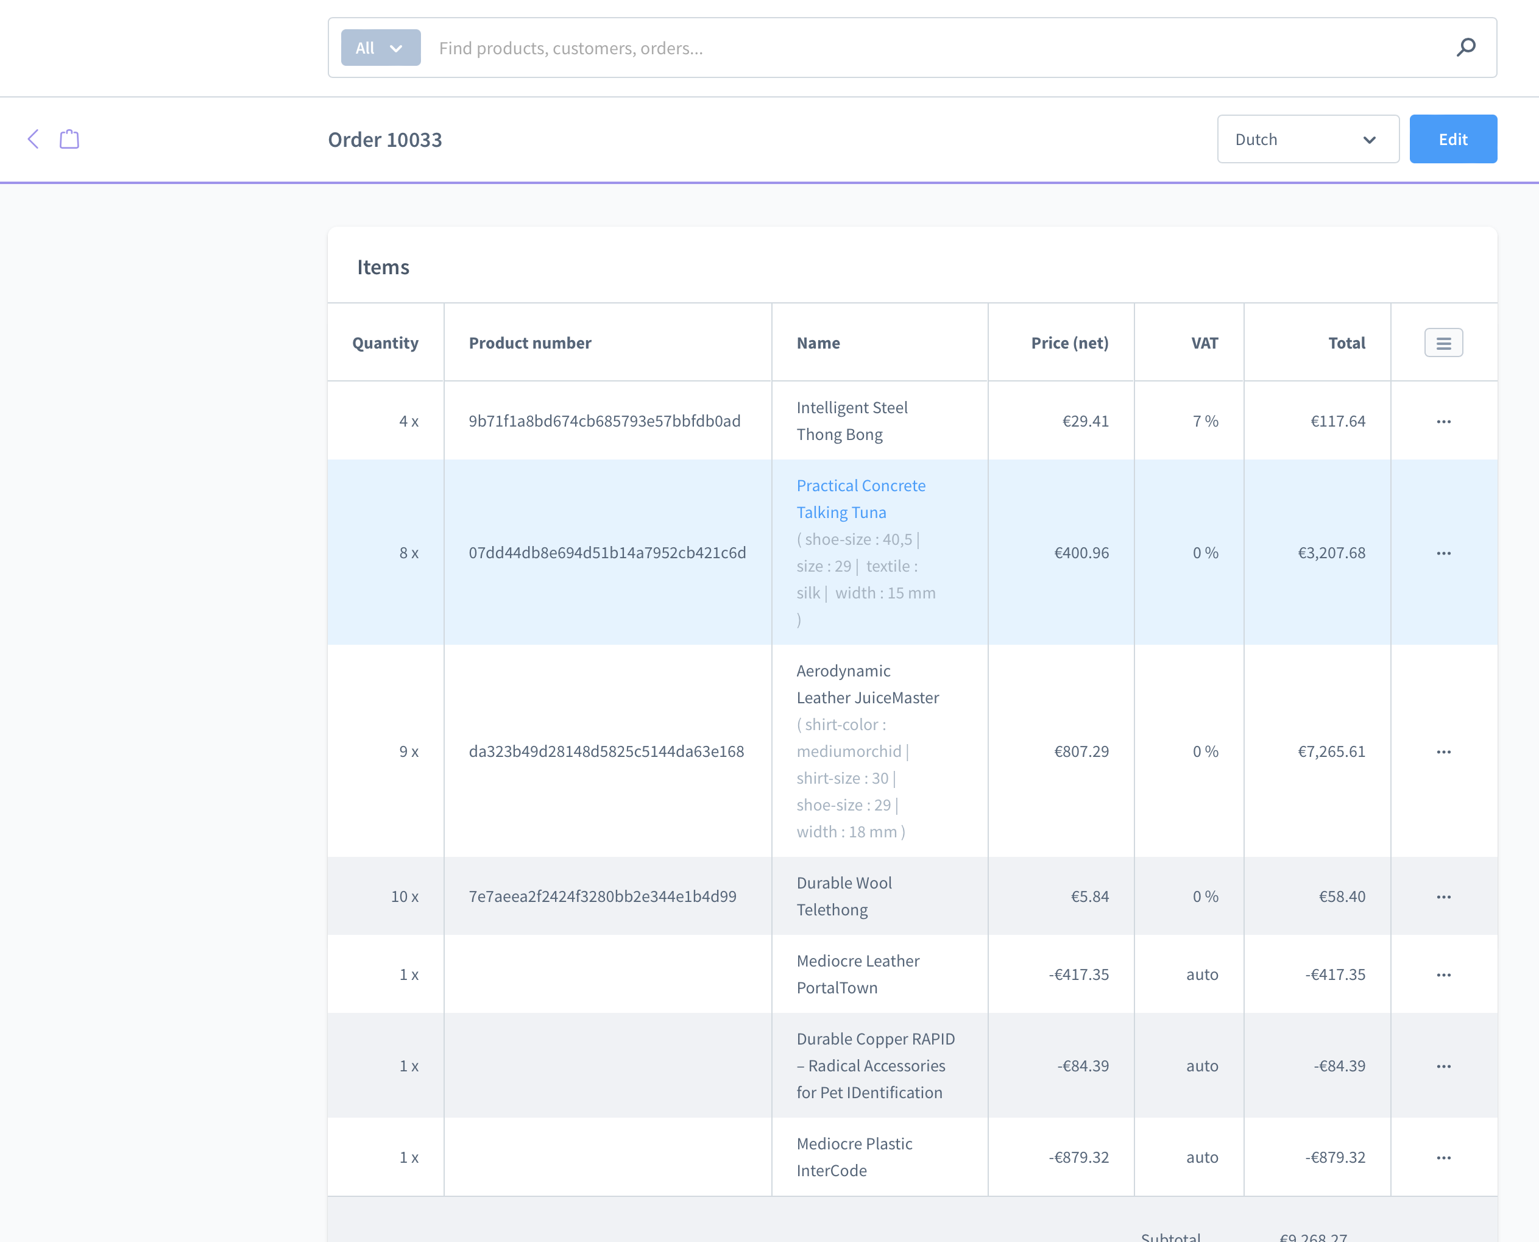Go back using the left arrow icon
The image size is (1539, 1242).
(x=33, y=139)
